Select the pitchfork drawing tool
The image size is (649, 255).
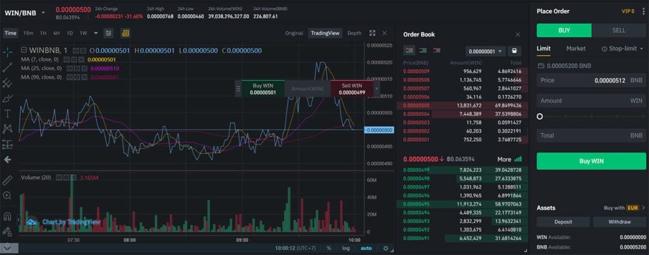[x=8, y=83]
